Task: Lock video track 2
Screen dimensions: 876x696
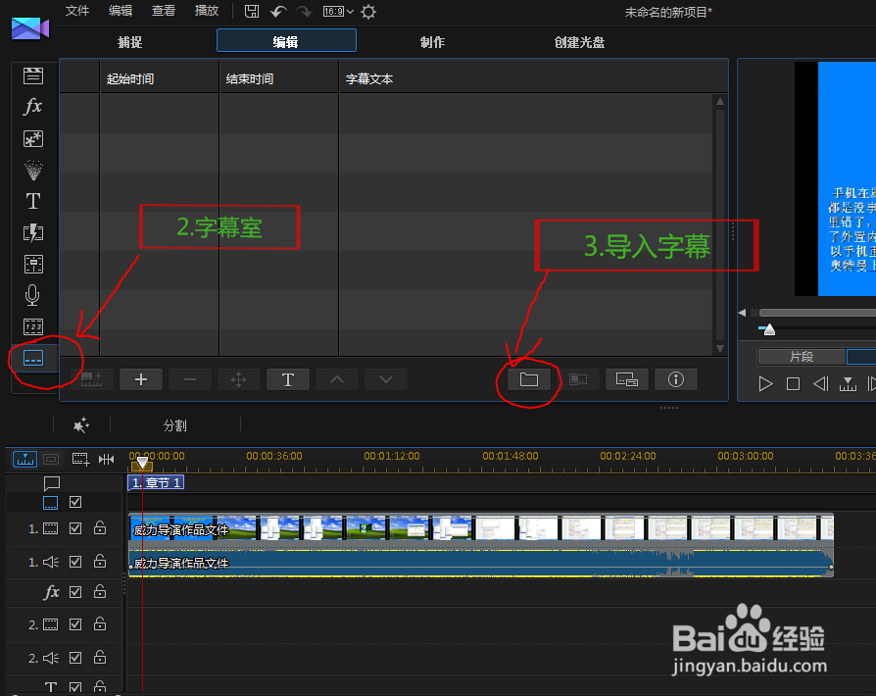Action: 100,623
